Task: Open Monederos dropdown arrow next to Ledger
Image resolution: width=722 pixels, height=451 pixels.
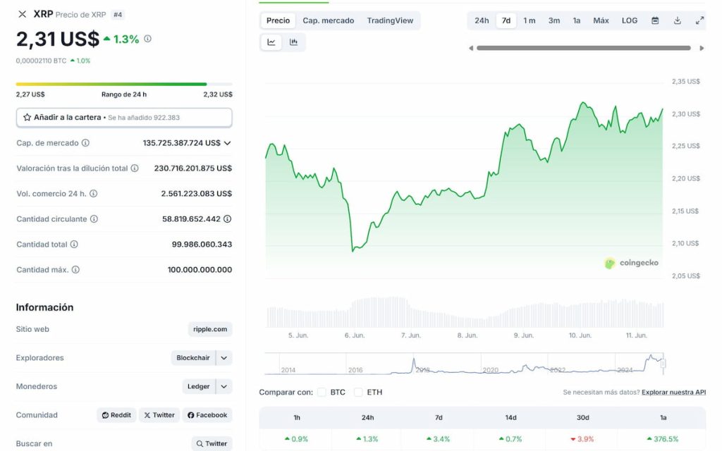Action: [224, 387]
